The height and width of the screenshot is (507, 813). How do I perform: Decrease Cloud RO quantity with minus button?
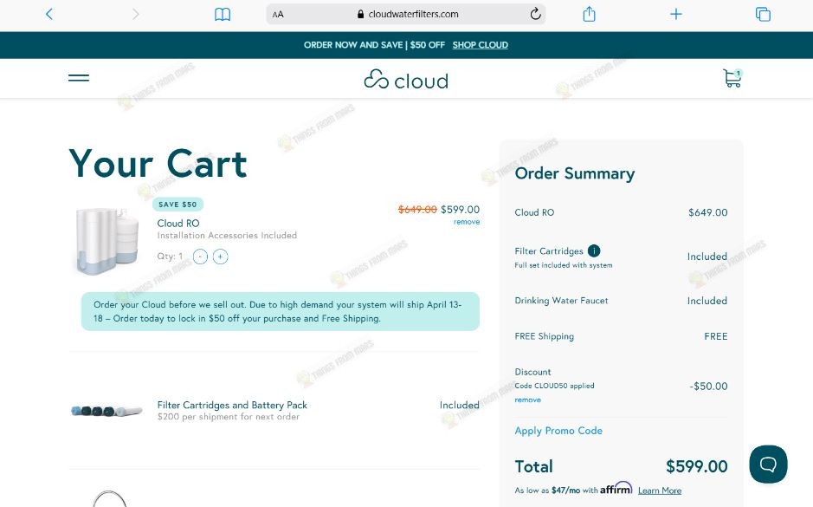click(x=200, y=257)
